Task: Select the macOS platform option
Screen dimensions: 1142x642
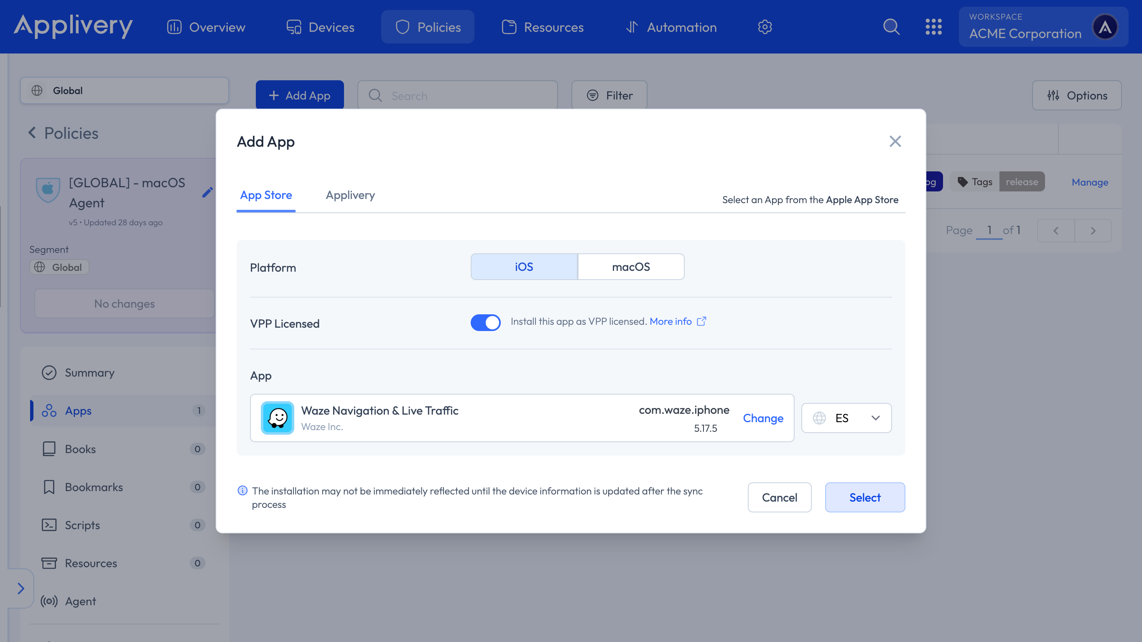Action: [630, 267]
